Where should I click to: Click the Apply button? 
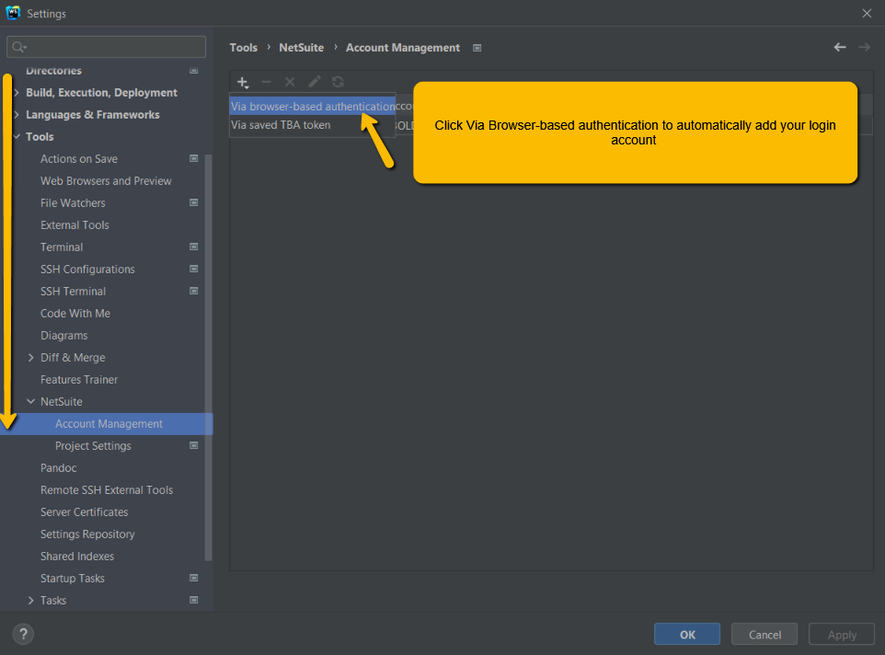(x=842, y=634)
